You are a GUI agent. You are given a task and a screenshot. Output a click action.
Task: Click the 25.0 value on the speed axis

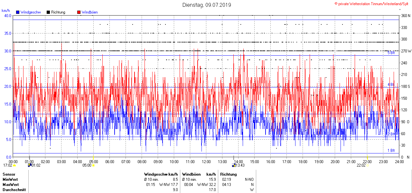[7, 69]
